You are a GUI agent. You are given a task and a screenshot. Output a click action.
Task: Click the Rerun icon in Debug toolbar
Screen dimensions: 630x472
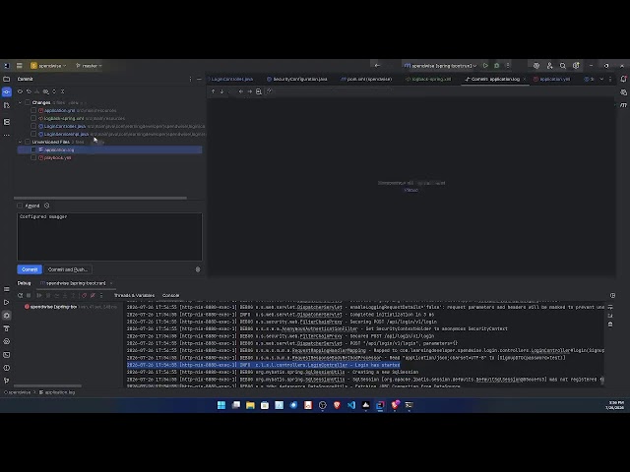pos(20,295)
